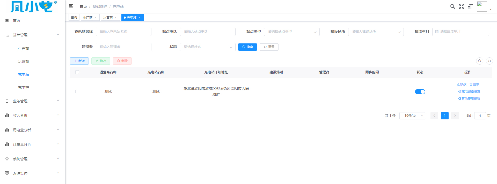The height and width of the screenshot is (184, 497).
Task: Open the header search magnifier icon
Action: point(452,6)
